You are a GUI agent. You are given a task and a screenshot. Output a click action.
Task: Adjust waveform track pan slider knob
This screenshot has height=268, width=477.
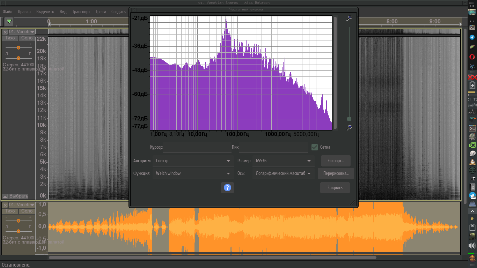tap(19, 231)
